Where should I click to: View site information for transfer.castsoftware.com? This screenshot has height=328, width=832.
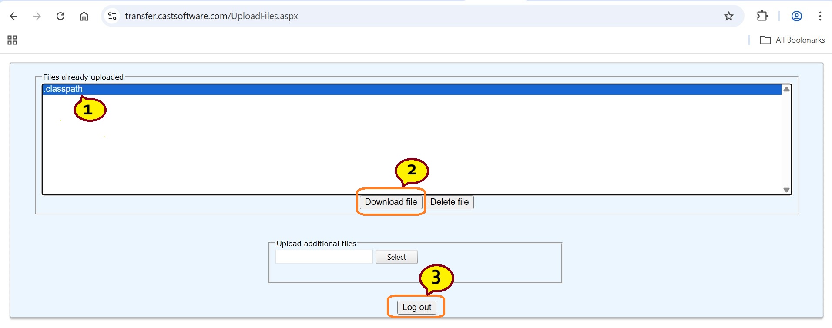click(112, 16)
